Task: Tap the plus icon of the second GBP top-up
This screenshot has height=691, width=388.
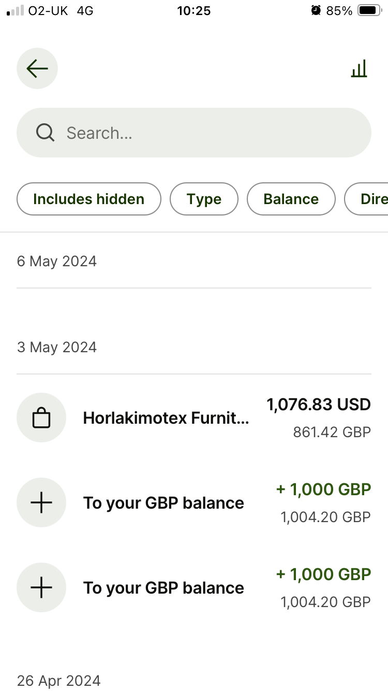Action: (41, 587)
